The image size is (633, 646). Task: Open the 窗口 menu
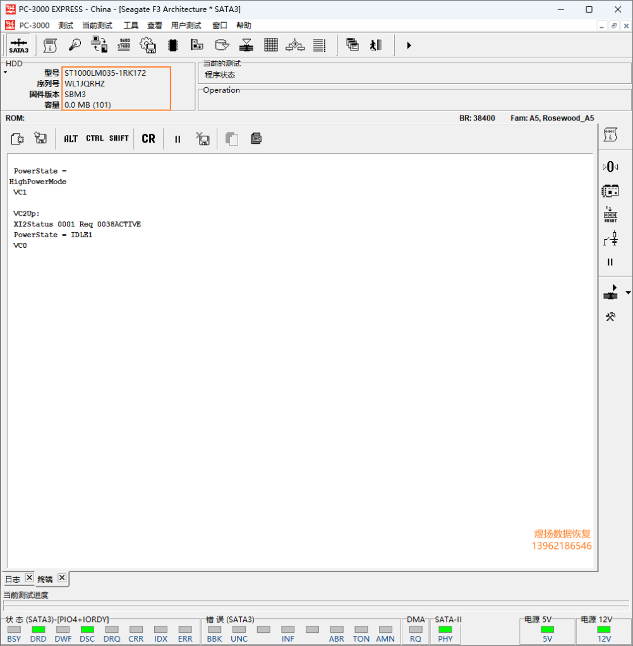pos(219,25)
